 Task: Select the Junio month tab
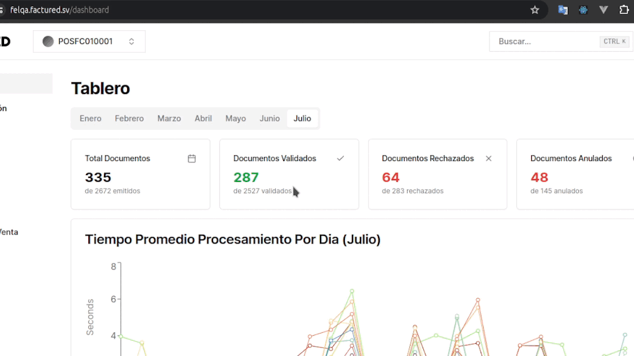269,118
